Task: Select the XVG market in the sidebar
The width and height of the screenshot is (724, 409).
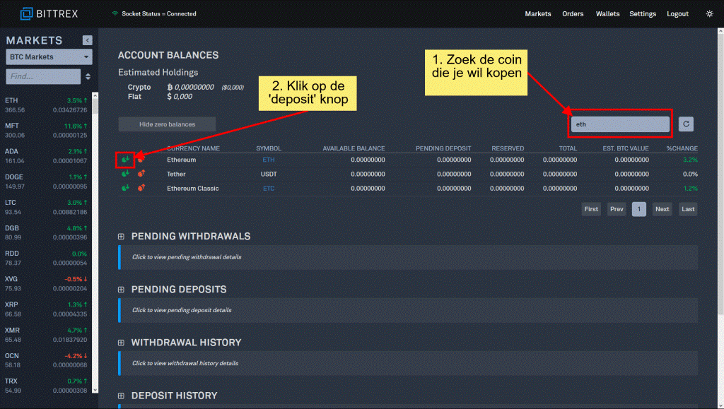Action: 46,283
